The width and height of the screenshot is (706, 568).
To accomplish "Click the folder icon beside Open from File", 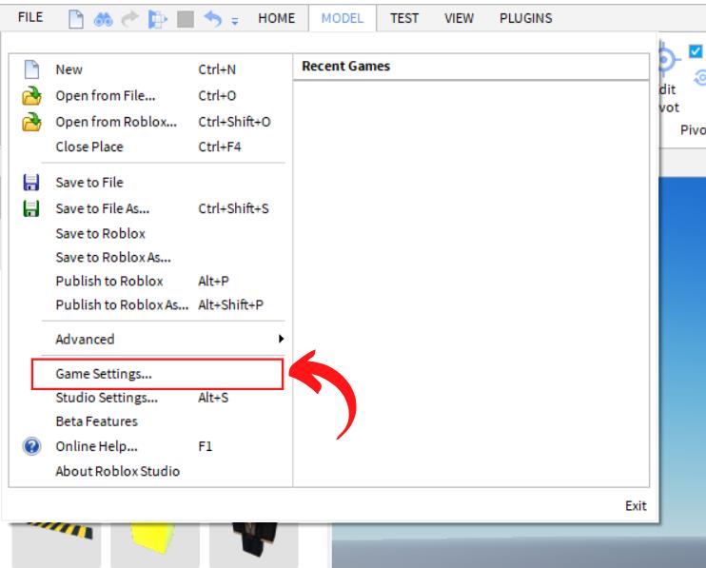I will click(31, 96).
